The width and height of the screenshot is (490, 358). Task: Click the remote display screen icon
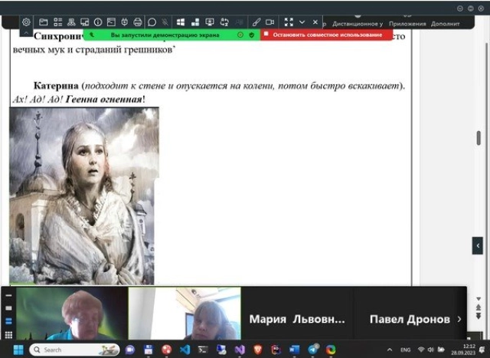[x=209, y=22]
